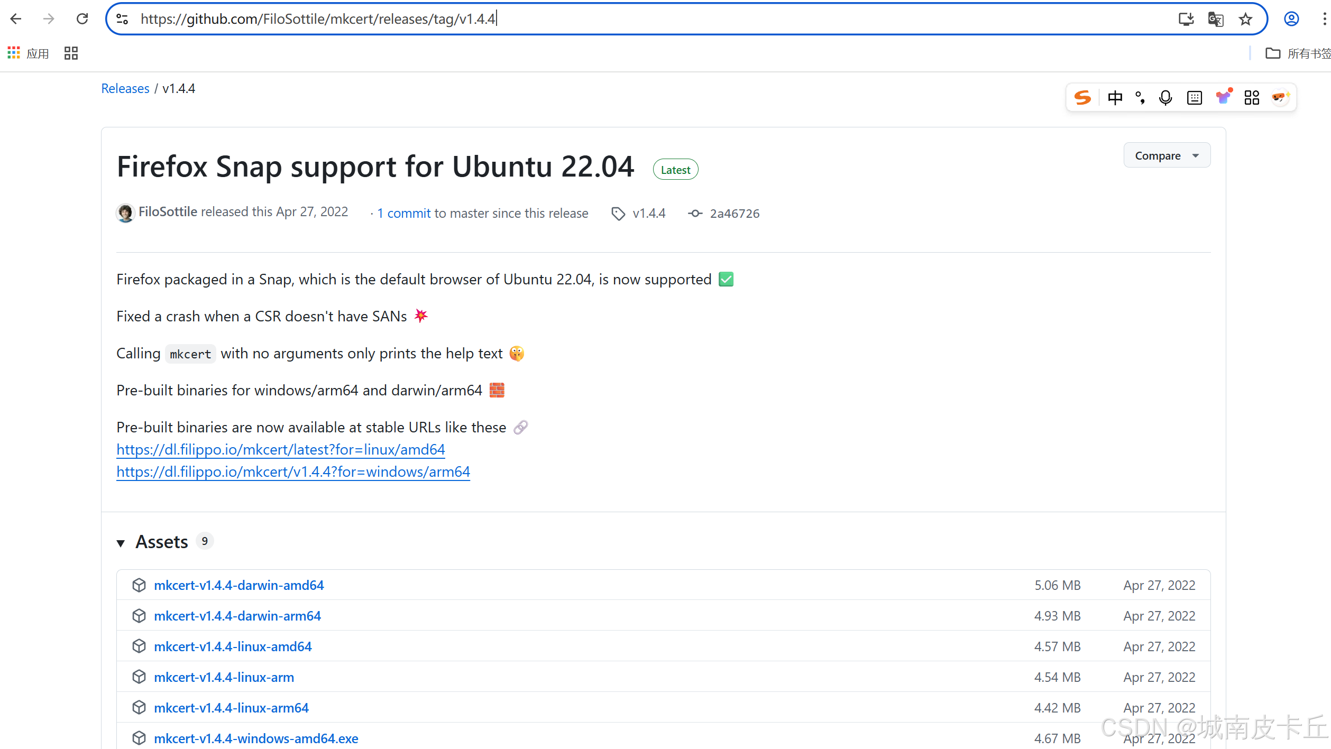Image resolution: width=1331 pixels, height=749 pixels.
Task: Download mkcert-v1.4.4-linux-arm64
Action: click(x=231, y=708)
